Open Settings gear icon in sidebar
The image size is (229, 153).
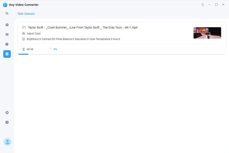[x=7, y=113]
